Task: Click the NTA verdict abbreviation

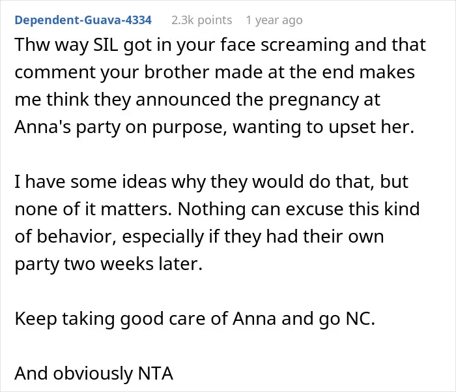Action: 156,374
